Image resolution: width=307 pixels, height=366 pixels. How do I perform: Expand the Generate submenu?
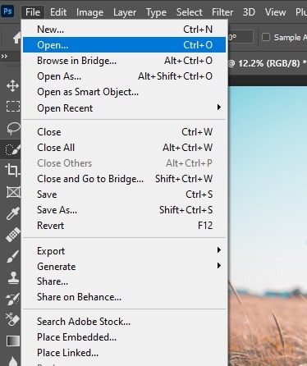(124, 266)
